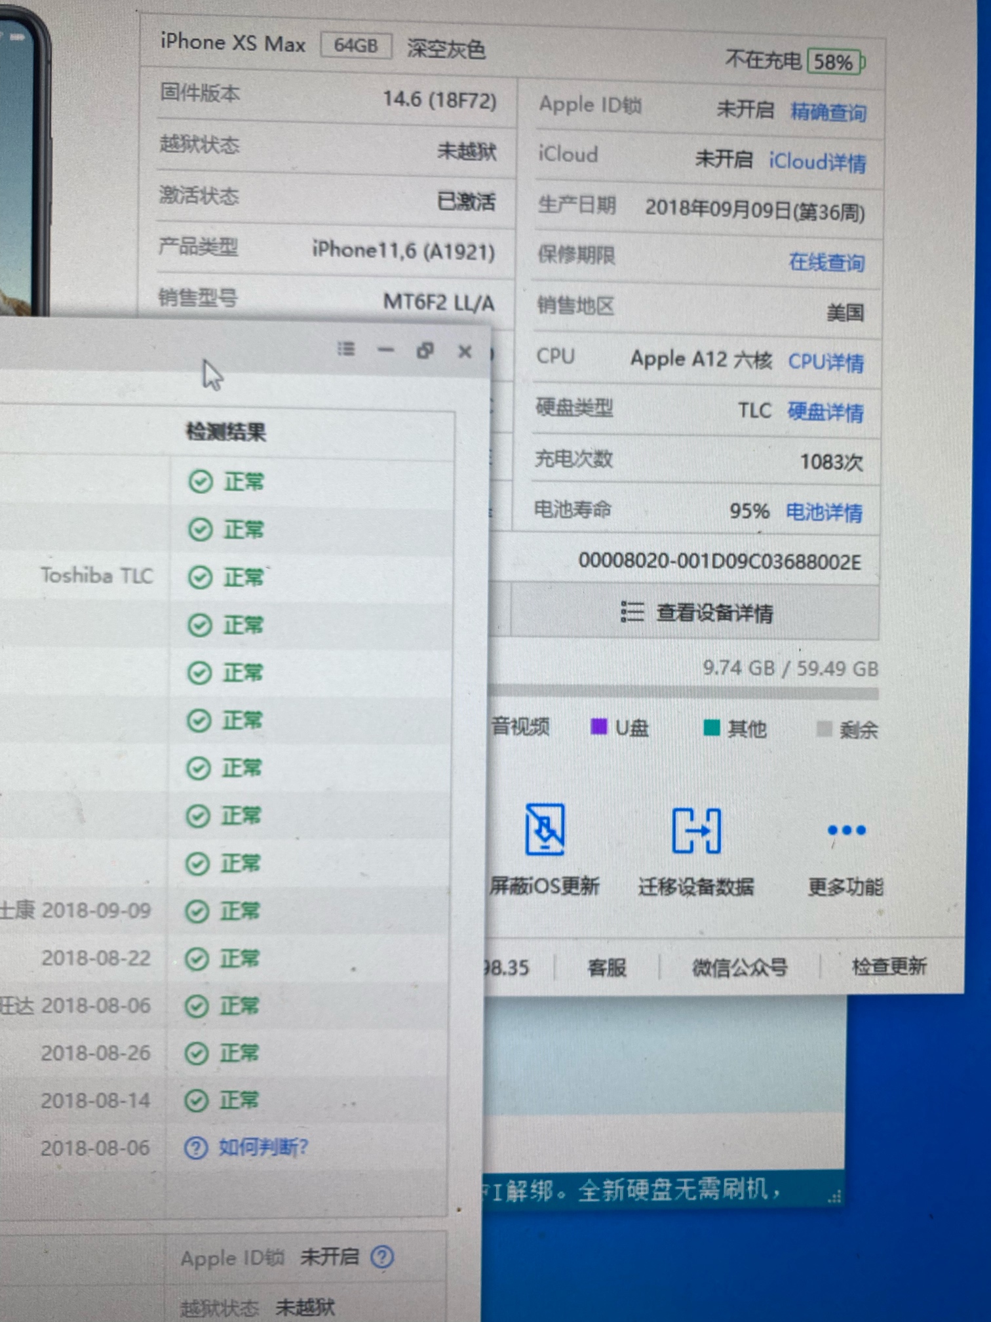Click the charge count 1083次 value

point(831,462)
